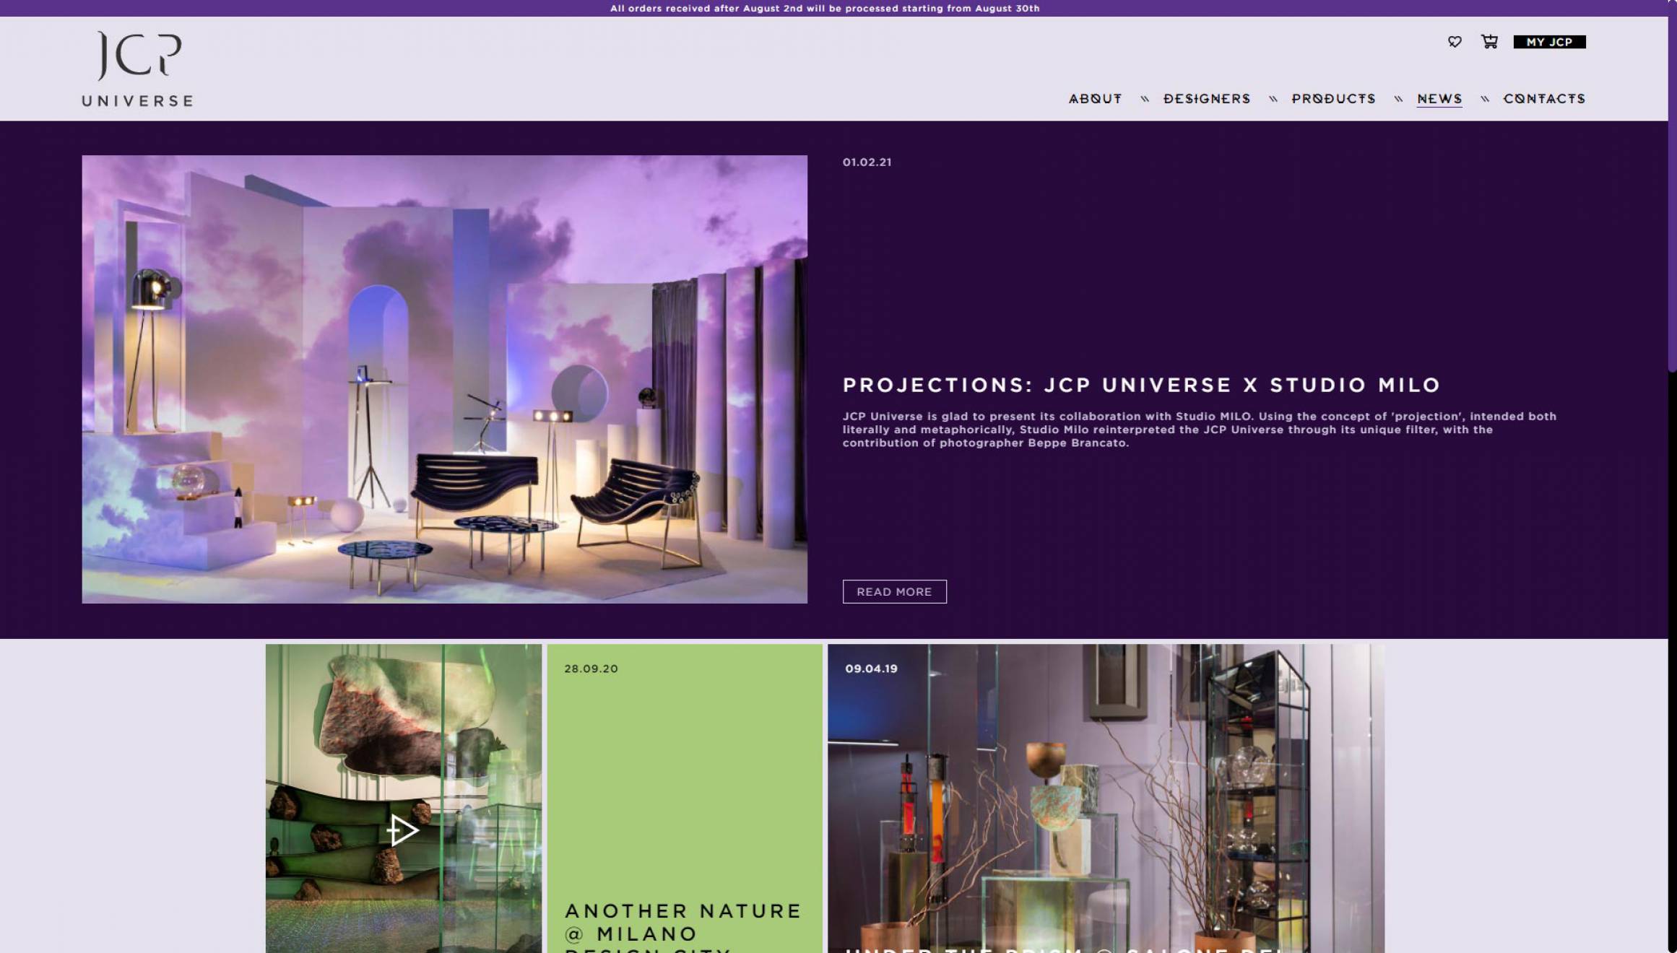
Task: Click the Studio MILO collaboration description paragraph
Action: tap(1199, 430)
